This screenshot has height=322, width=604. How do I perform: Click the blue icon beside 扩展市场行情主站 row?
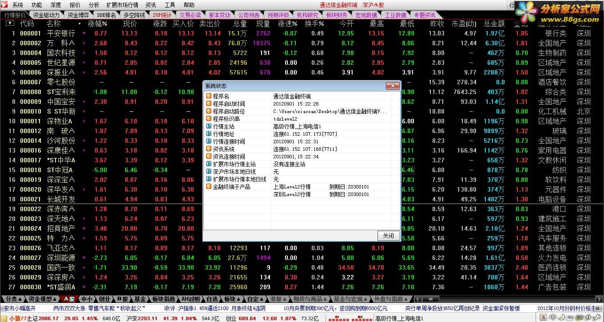pos(209,164)
